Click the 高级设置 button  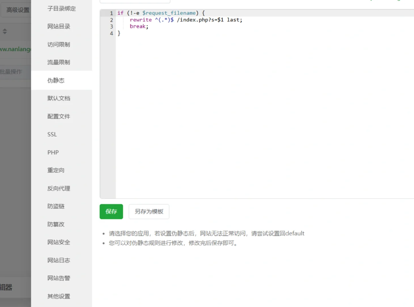point(17,10)
